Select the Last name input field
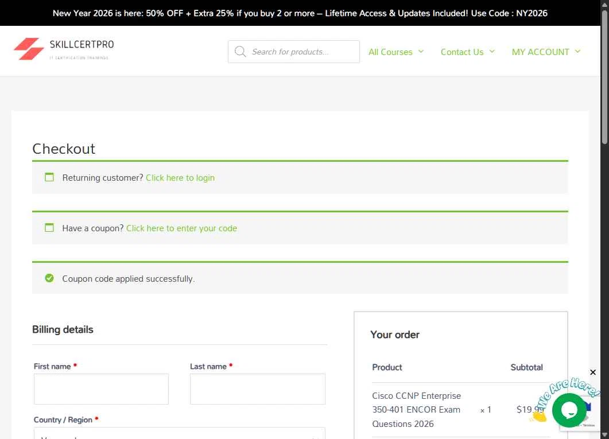This screenshot has height=439, width=609. tap(258, 389)
